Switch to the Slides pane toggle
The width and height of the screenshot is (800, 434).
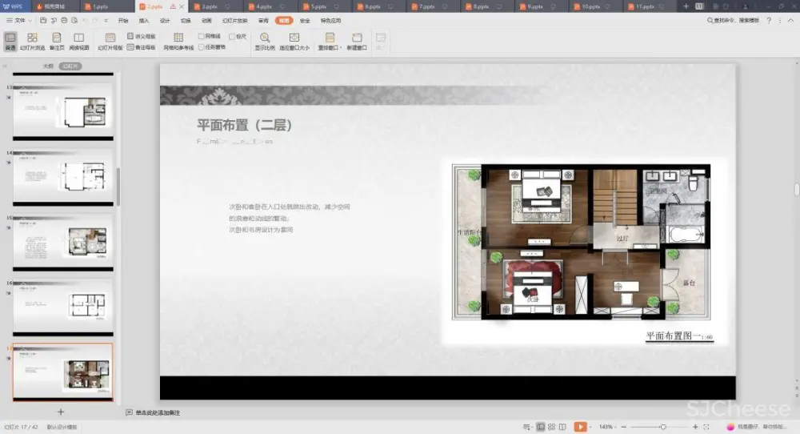click(x=70, y=66)
